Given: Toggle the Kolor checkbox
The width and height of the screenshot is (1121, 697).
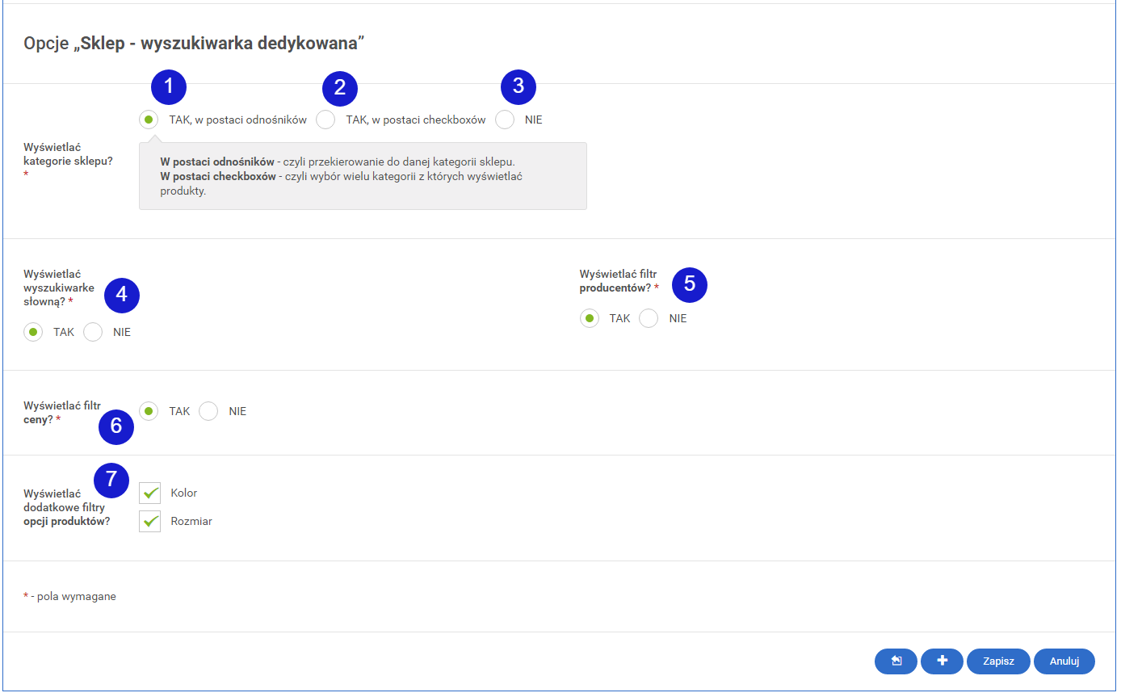Looking at the screenshot, I should point(149,493).
